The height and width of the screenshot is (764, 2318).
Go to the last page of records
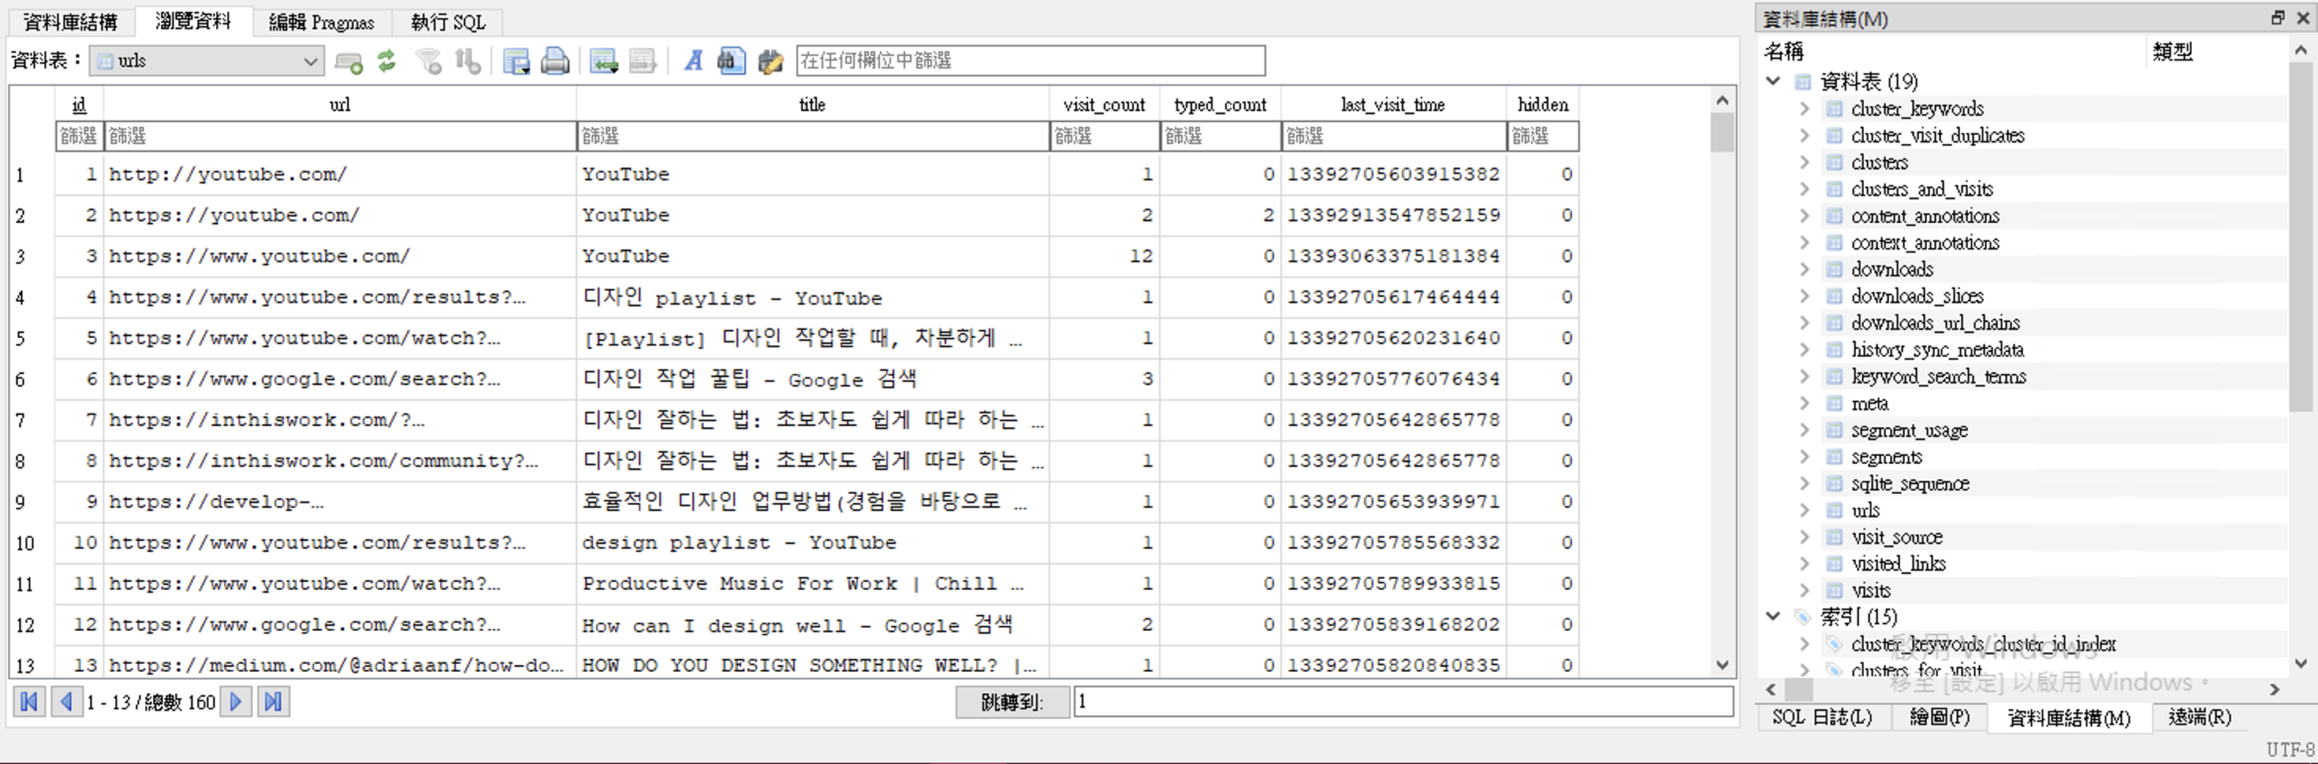click(274, 702)
